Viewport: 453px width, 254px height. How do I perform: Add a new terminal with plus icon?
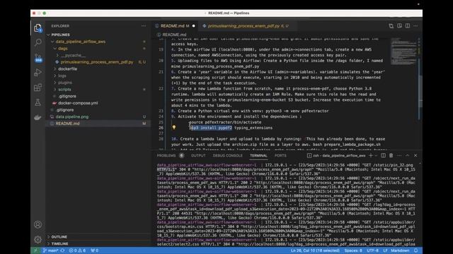coord(371,155)
